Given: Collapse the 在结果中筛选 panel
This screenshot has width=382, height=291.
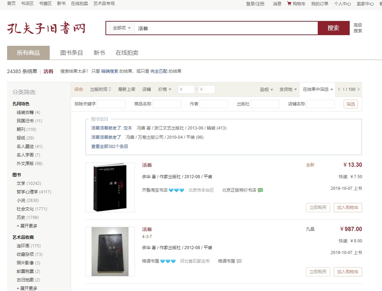Looking at the screenshot, I should coord(318,89).
